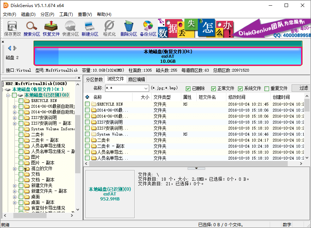Open Search Partition (搜索分区) tool
311x228 pixels.
[x=32, y=29]
